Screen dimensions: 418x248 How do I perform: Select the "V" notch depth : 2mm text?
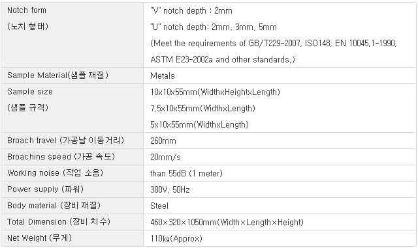click(x=191, y=11)
